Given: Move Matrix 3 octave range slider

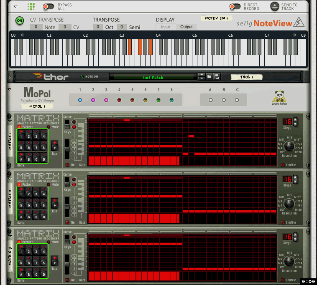Looking at the screenshot, I should point(67,264).
